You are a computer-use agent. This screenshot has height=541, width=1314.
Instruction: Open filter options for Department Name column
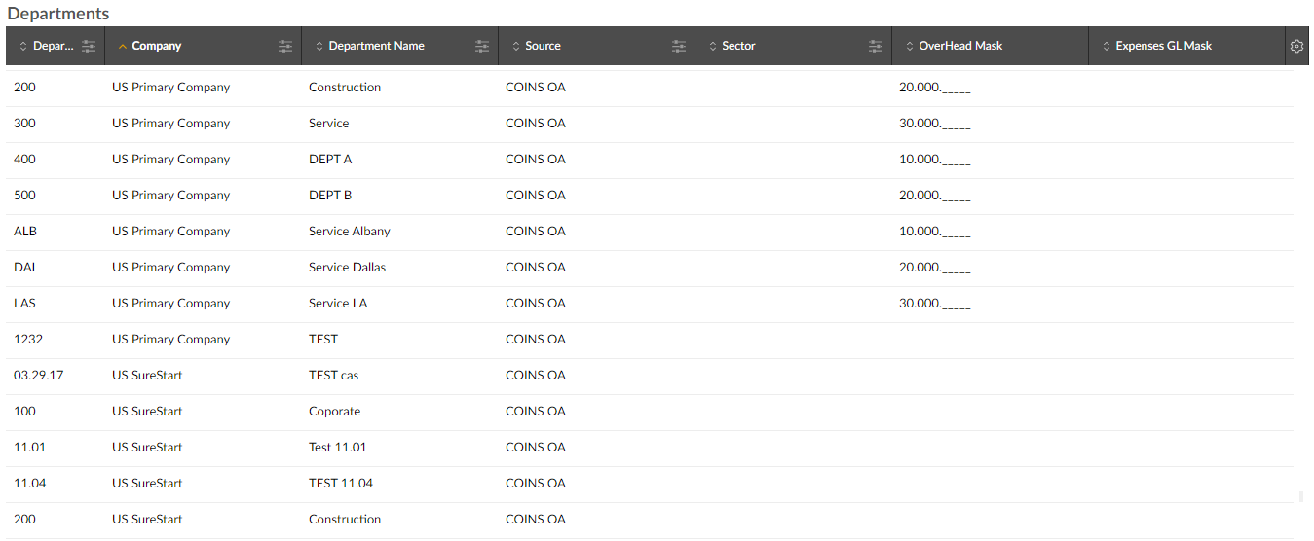[x=482, y=46]
